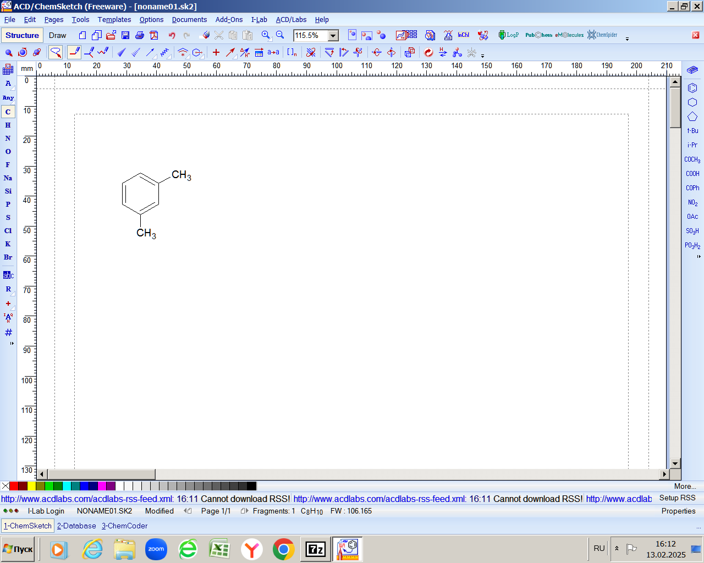Click the Zoom In magnifier
704x563 pixels.
tap(266, 35)
